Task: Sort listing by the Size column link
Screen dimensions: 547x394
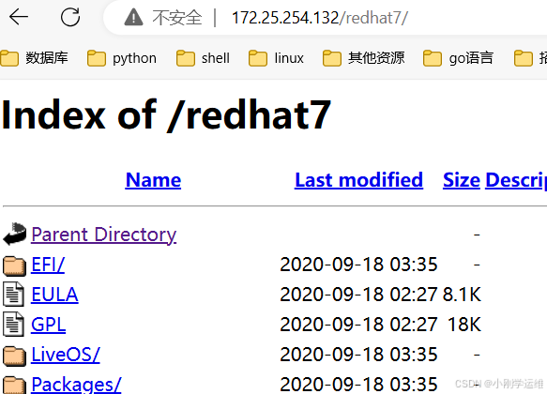Action: 462,180
